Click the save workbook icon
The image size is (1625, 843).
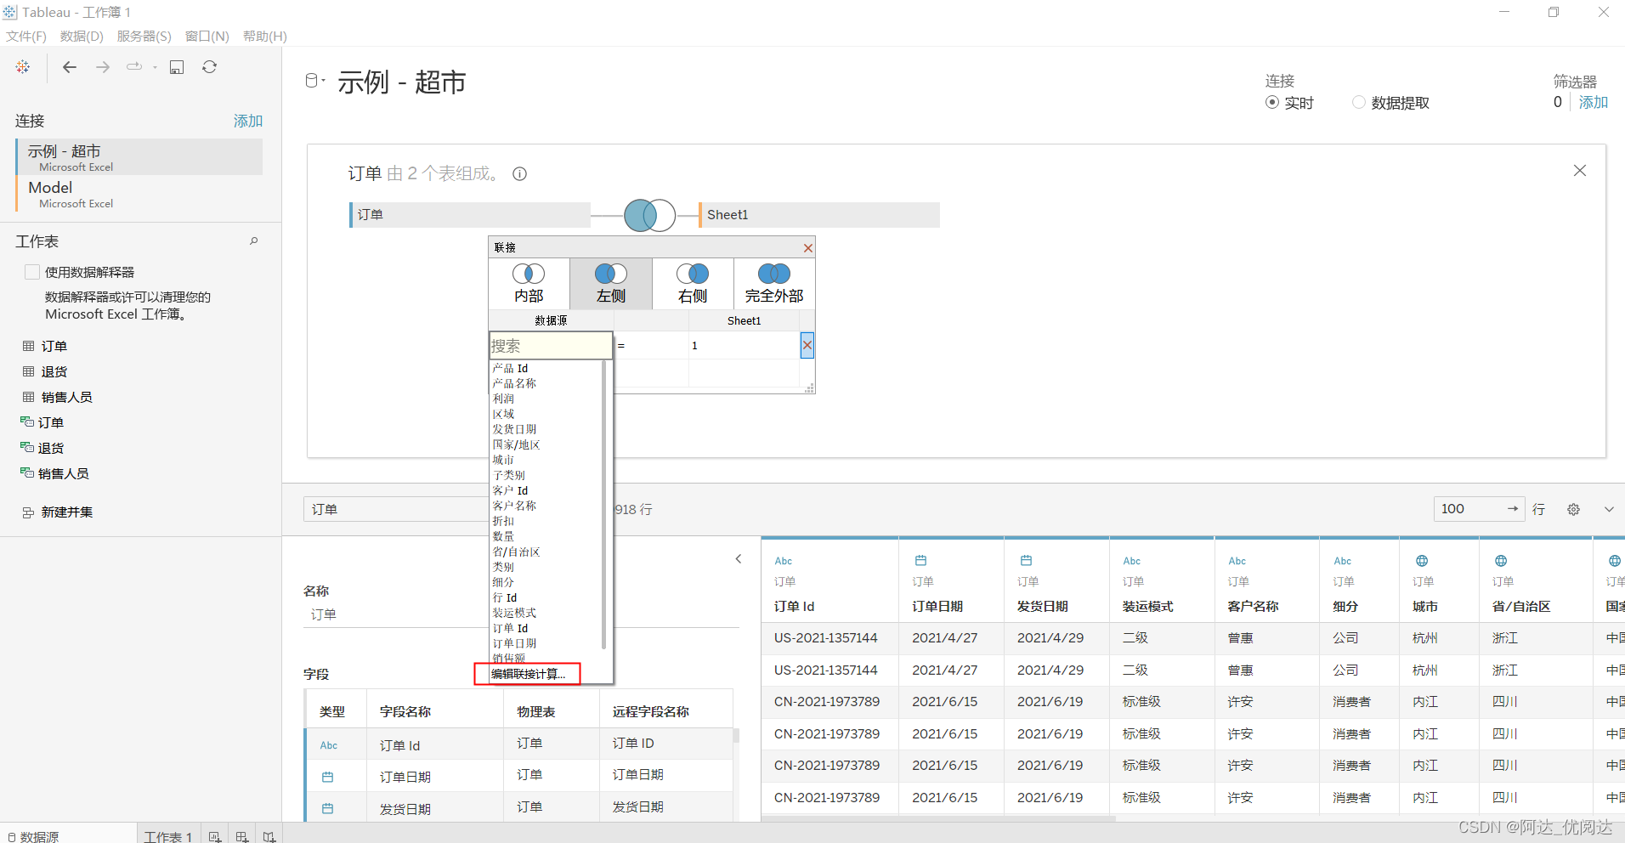177,67
